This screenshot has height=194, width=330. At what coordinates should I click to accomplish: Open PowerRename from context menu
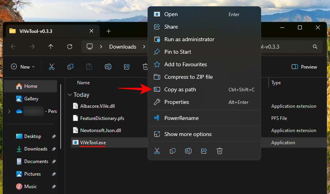(x=181, y=118)
